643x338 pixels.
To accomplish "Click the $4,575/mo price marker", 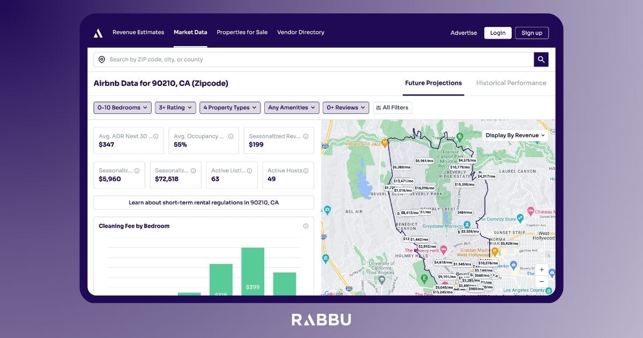I will pyautogui.click(x=467, y=160).
